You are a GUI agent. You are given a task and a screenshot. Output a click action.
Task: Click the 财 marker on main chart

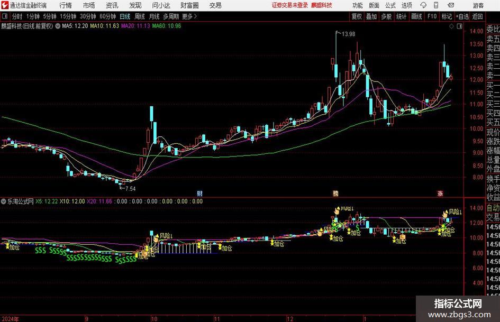point(199,193)
